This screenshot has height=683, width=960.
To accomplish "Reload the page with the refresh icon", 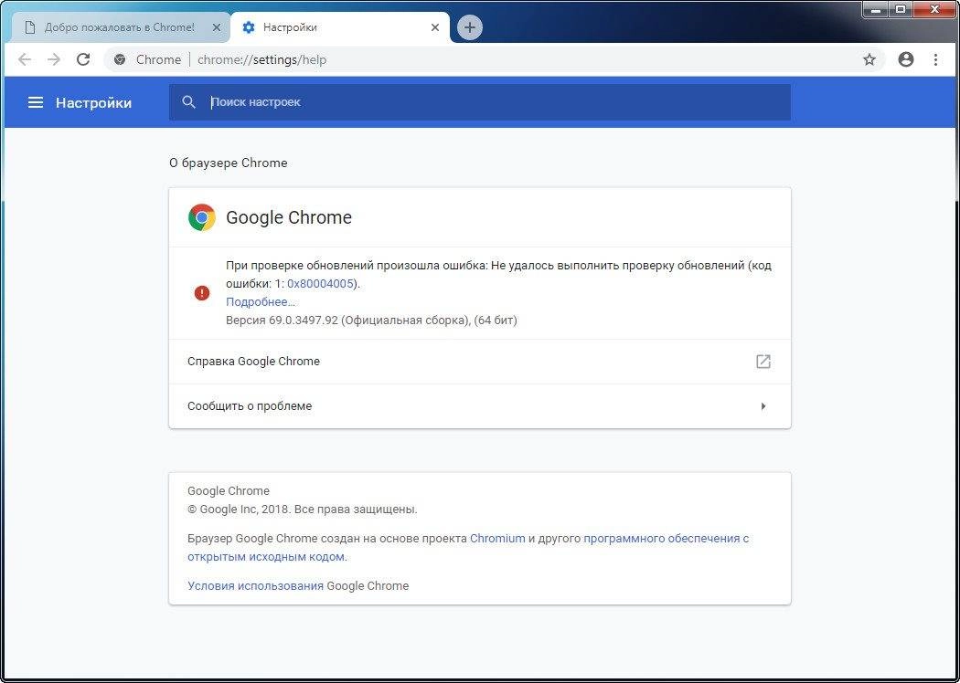I will tap(83, 59).
